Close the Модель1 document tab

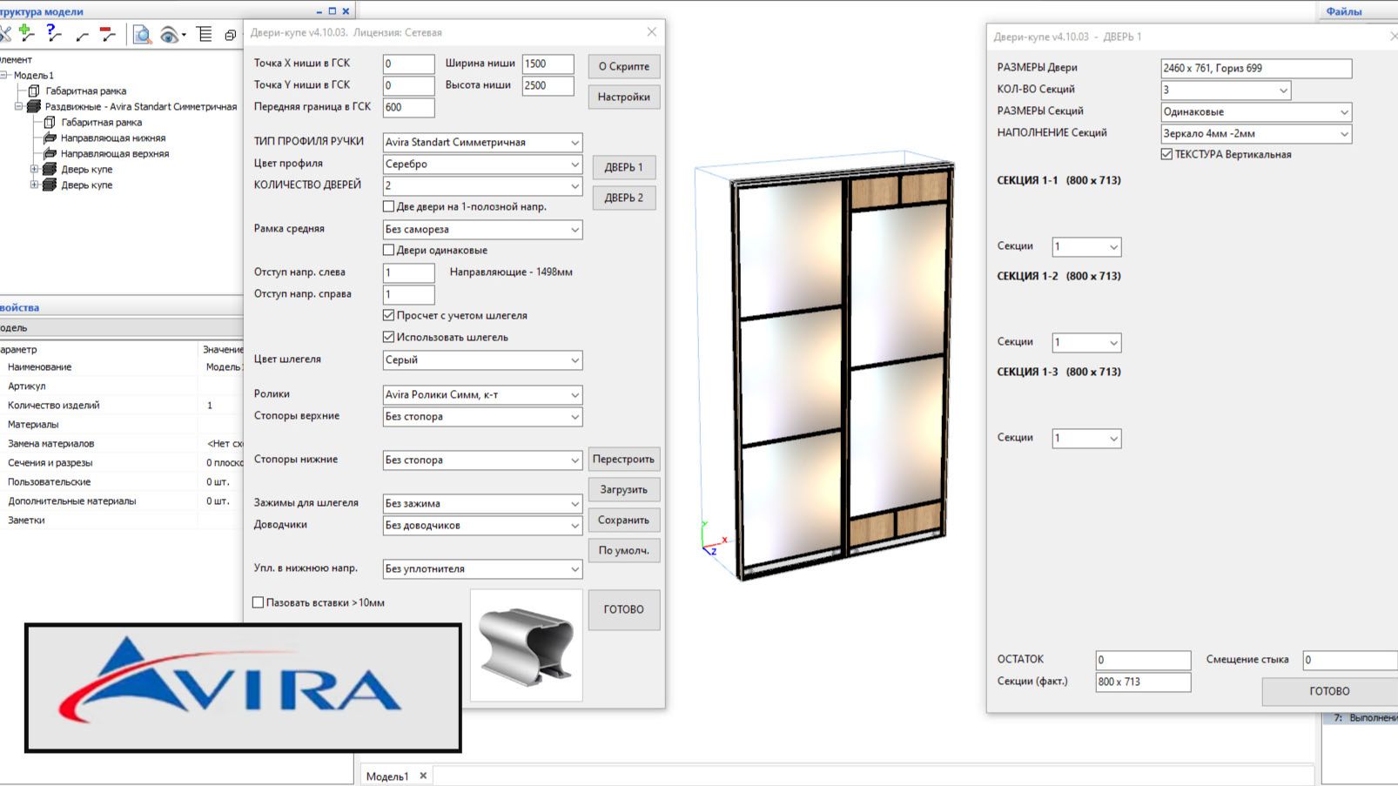[423, 776]
